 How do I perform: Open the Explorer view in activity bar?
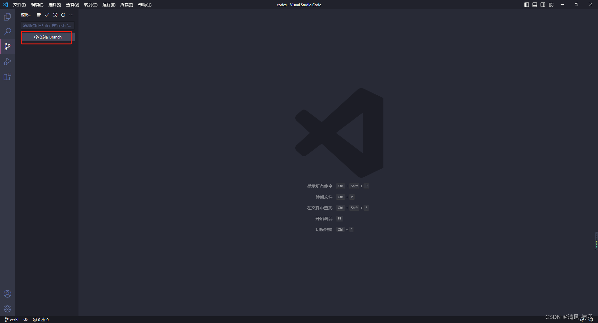7,17
